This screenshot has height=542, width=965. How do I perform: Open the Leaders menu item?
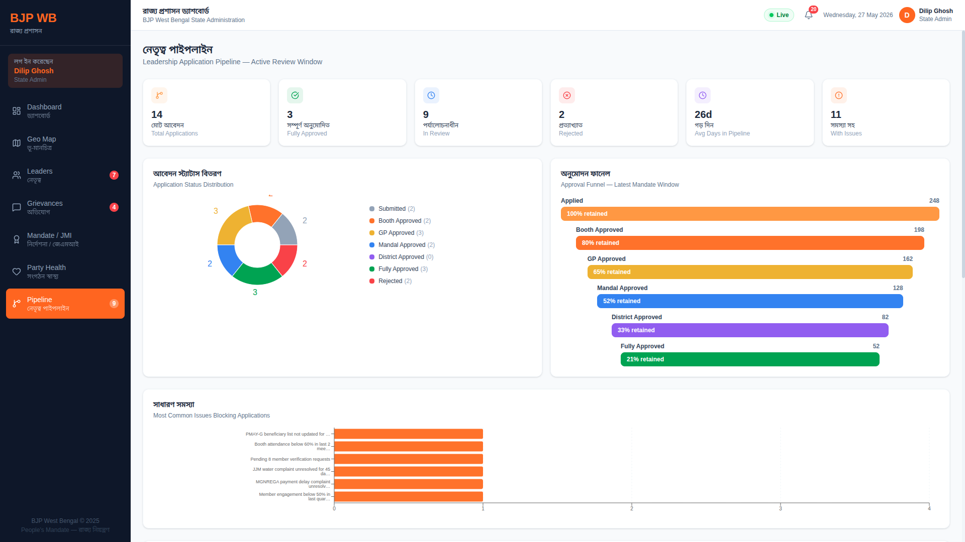pos(65,175)
